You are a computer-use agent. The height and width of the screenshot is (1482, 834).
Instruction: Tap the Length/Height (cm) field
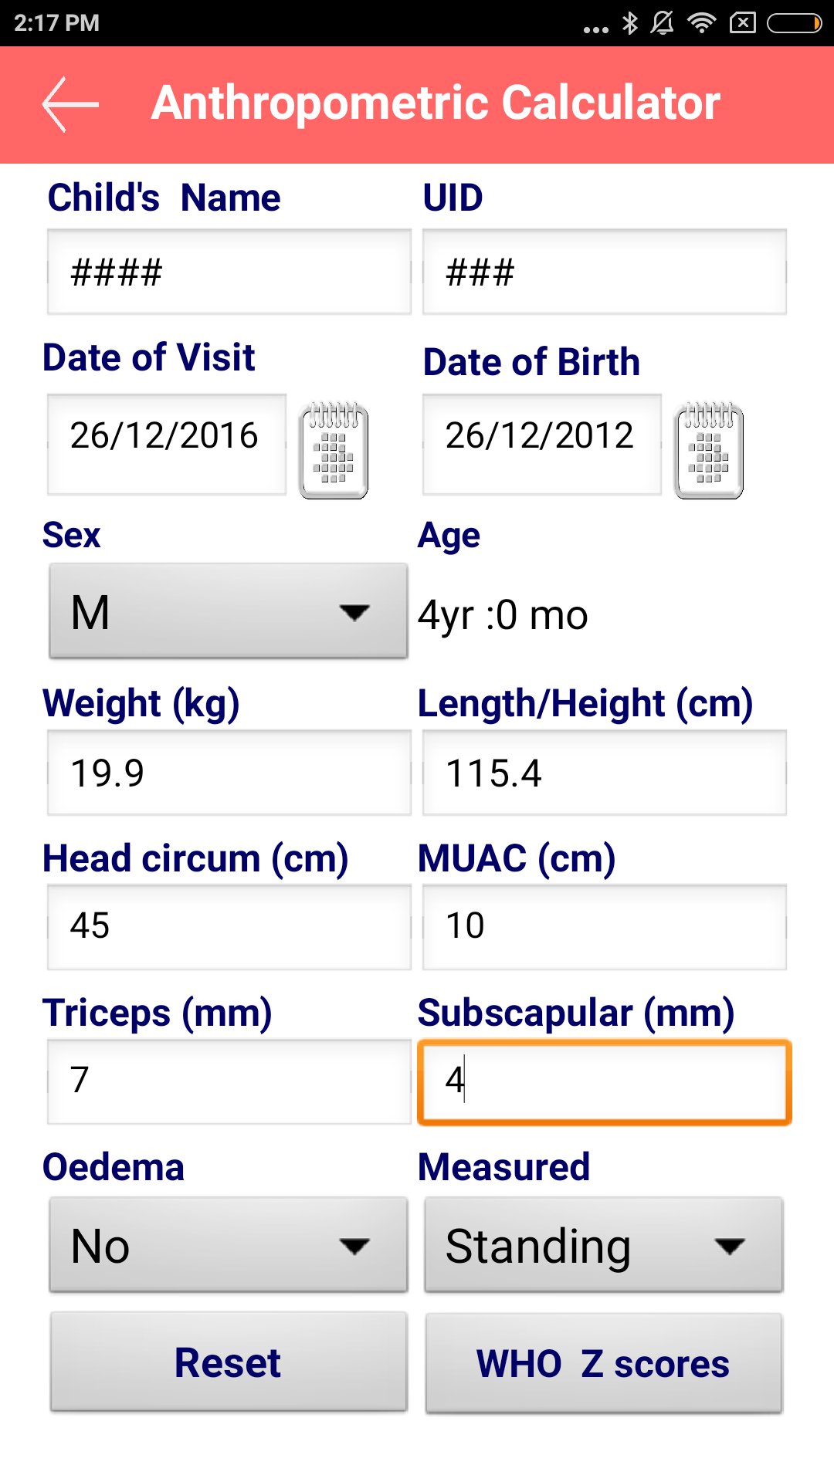[x=604, y=773]
